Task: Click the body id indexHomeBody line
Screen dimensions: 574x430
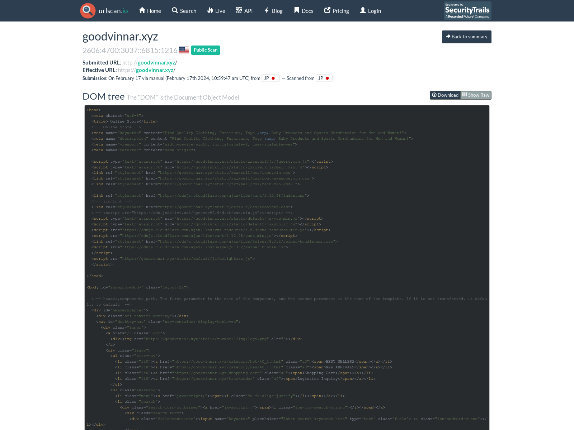Action: coord(137,287)
